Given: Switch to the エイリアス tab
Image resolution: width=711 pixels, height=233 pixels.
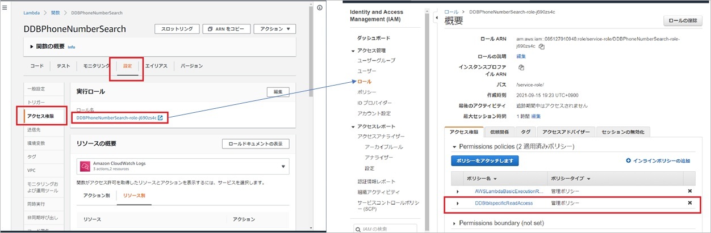Looking at the screenshot, I should (156, 66).
